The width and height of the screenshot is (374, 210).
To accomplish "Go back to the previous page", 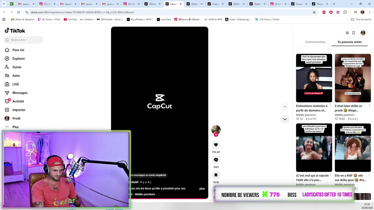I will [x=4, y=12].
